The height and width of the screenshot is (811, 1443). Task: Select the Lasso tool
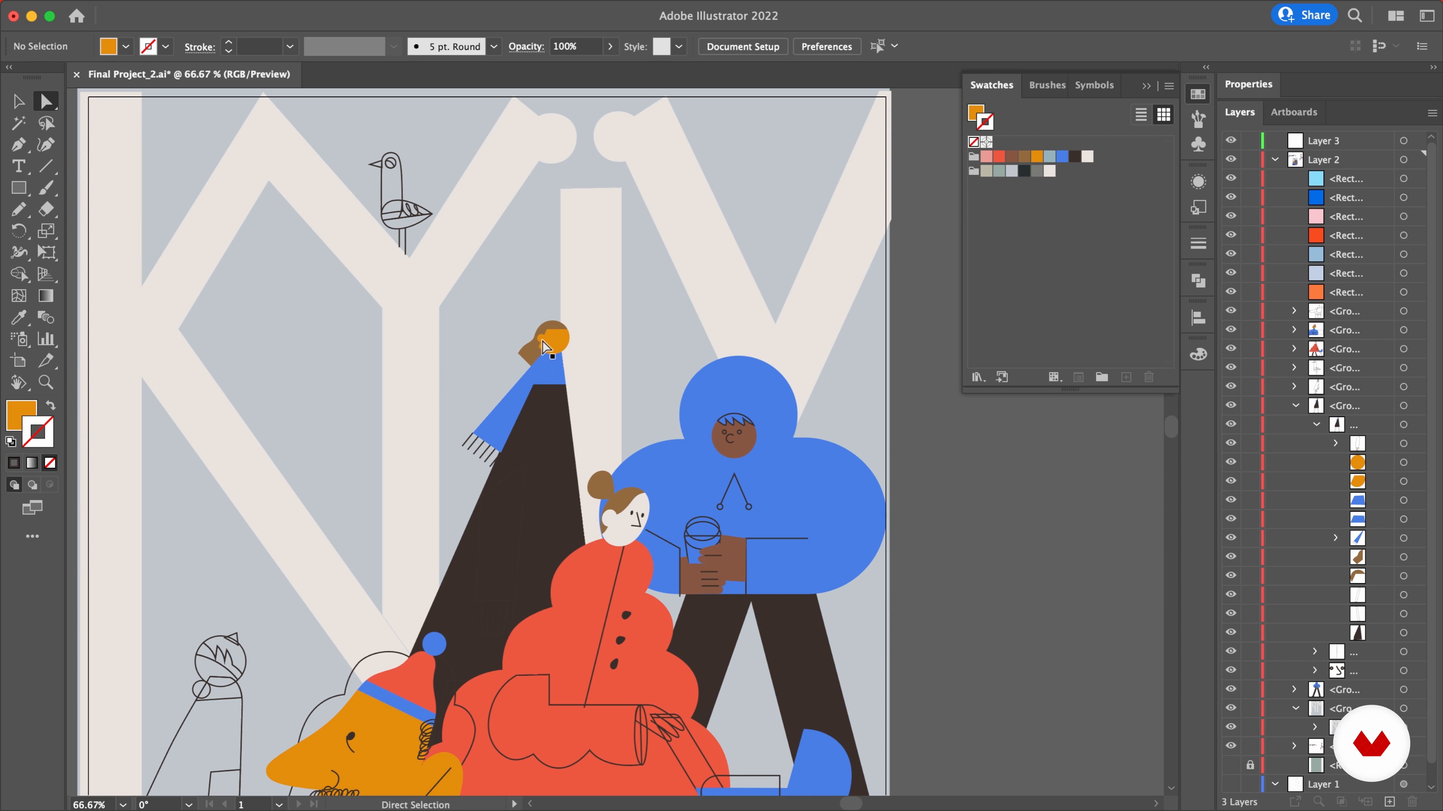tap(46, 123)
